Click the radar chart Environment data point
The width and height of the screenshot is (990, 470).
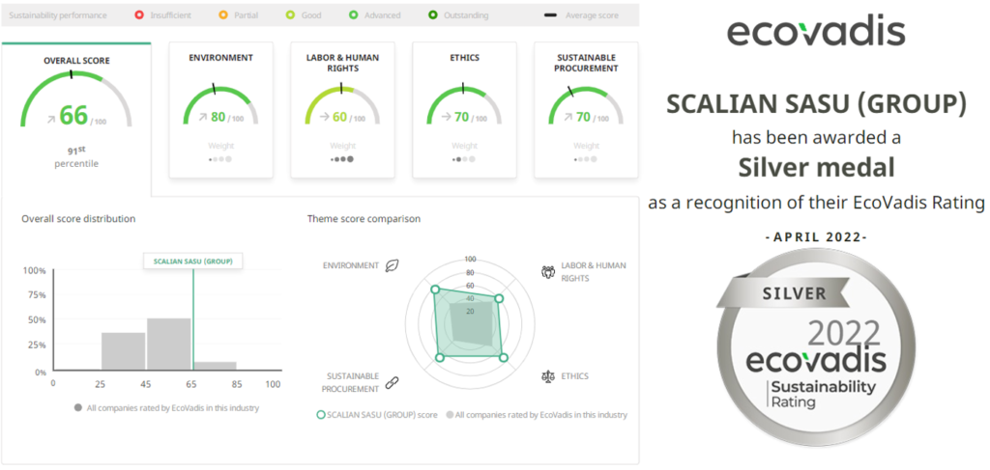(x=434, y=290)
